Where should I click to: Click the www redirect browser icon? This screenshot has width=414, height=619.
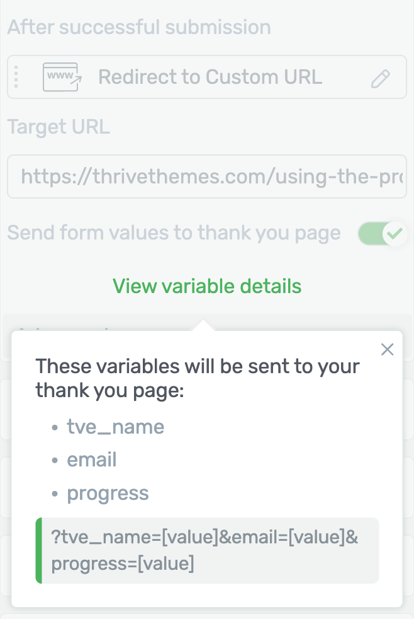point(62,77)
